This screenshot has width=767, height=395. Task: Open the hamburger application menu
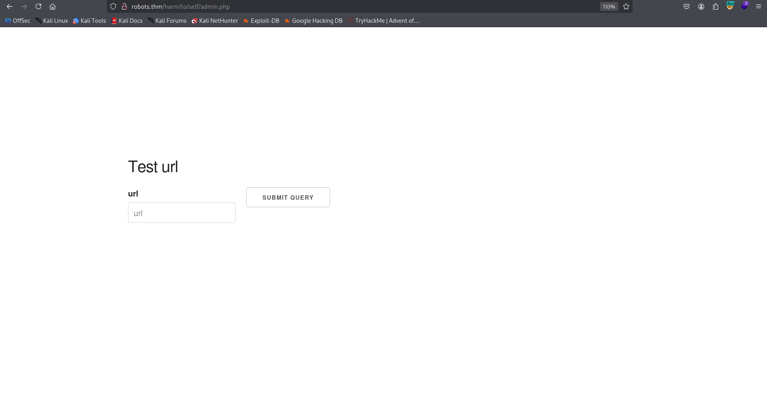758,6
